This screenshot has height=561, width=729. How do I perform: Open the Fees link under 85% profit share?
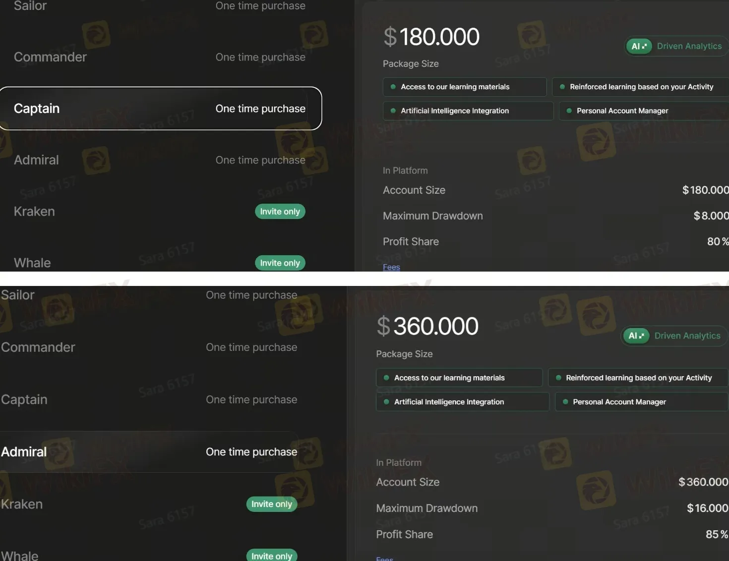pos(385,558)
